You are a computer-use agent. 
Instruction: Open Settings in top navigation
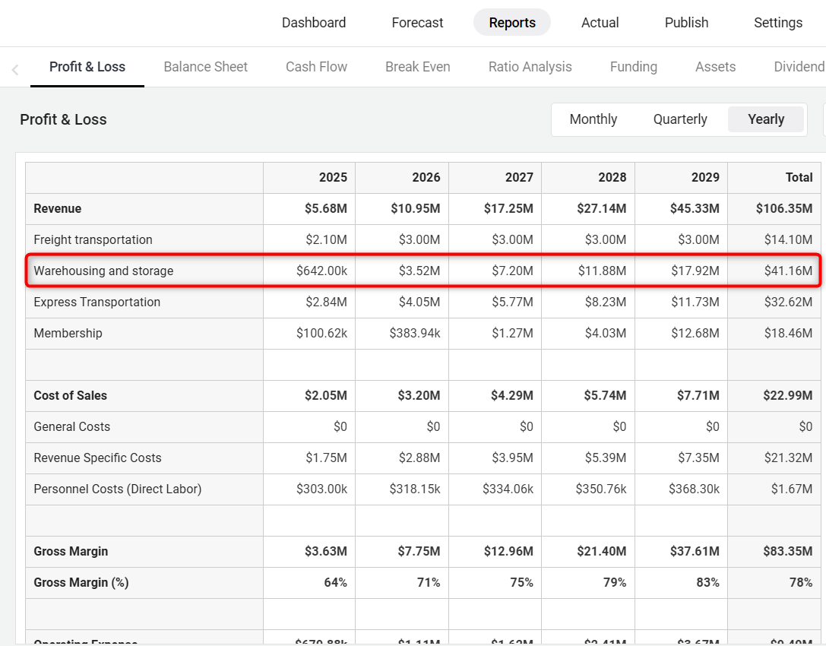point(777,23)
